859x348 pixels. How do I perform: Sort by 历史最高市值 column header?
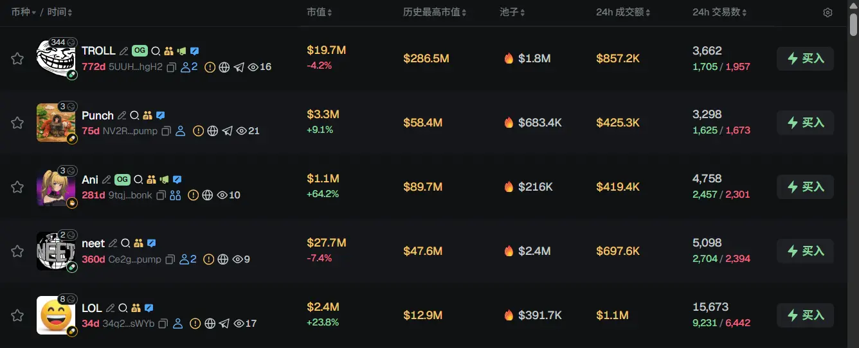point(435,13)
